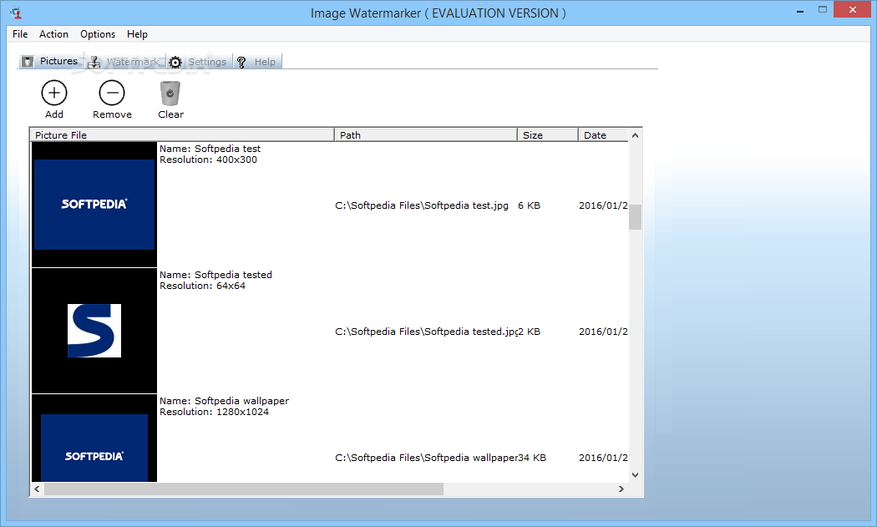Minimize the Image Watermarker window
This screenshot has width=877, height=527.
pos(800,10)
